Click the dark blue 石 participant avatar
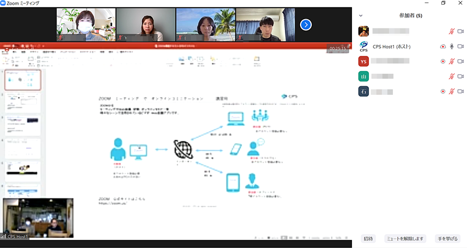This screenshot has width=467, height=248. tap(364, 91)
